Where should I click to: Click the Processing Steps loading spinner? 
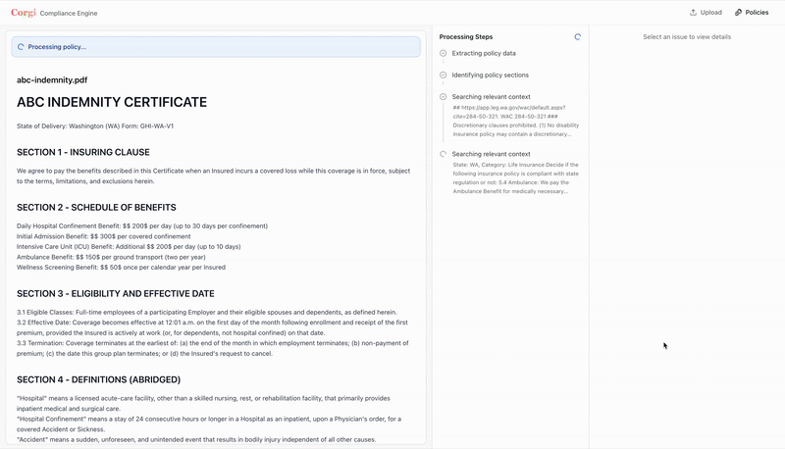tap(577, 36)
